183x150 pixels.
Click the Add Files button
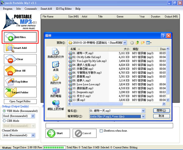pos(20,37)
